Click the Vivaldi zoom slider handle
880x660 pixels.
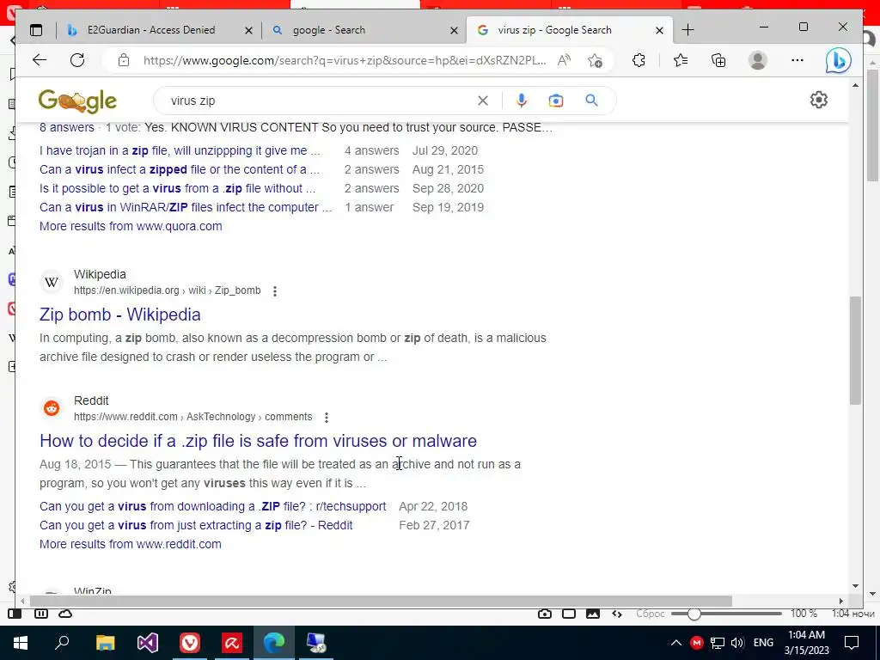pos(694,614)
